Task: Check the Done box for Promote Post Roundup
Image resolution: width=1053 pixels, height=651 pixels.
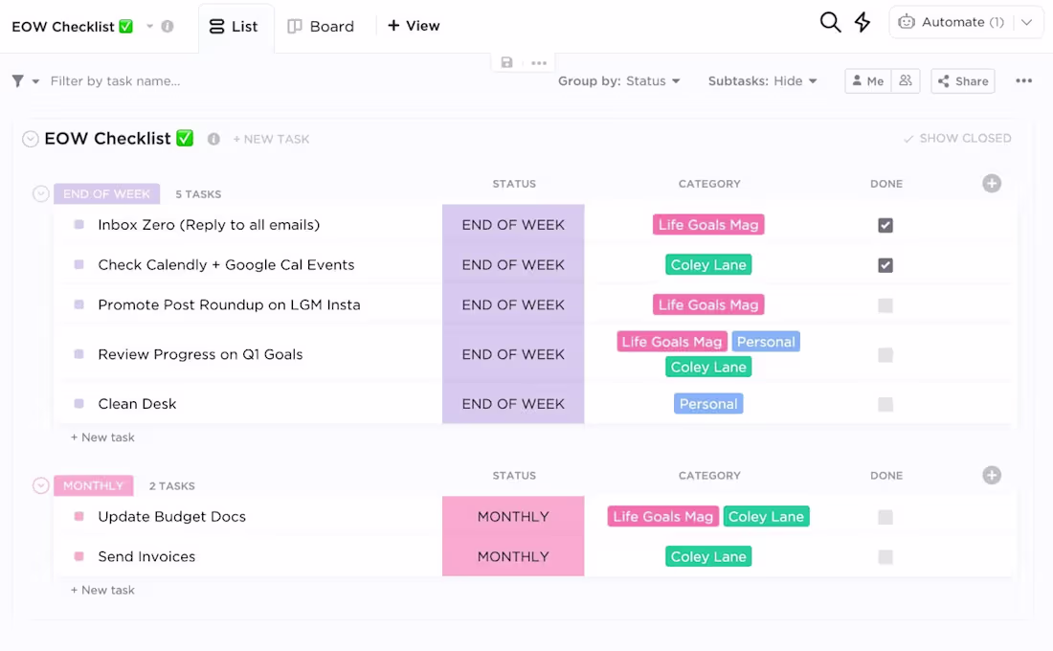Action: 885,304
